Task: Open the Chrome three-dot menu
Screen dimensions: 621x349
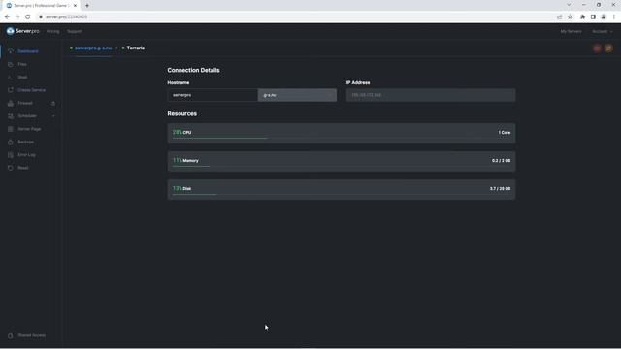Action: pos(614,17)
